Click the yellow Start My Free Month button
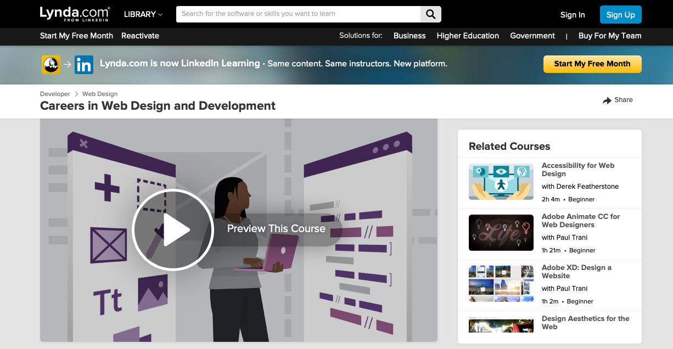 coord(592,64)
